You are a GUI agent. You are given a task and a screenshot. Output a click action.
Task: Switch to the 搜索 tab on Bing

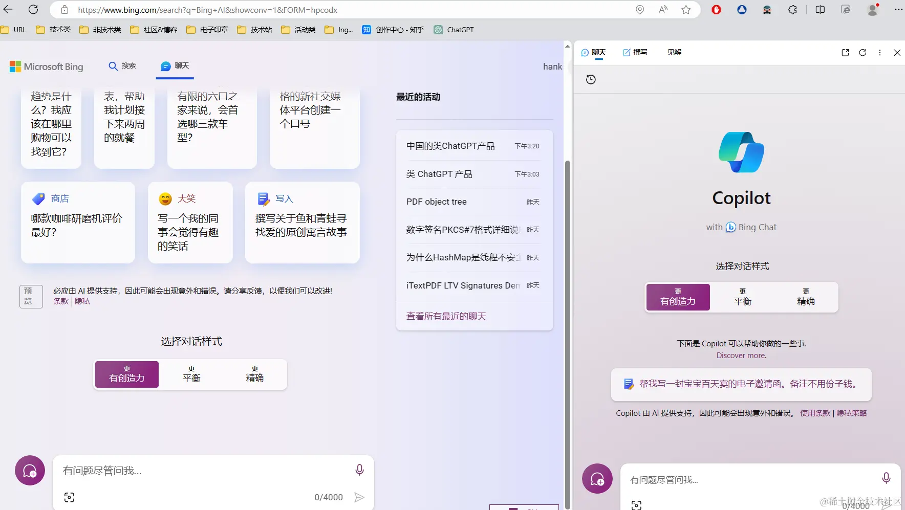pos(122,66)
